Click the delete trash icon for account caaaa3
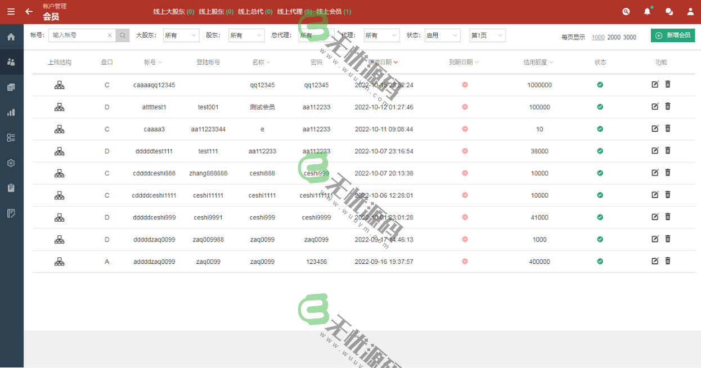Viewport: 701px width, 368px height. [667, 128]
